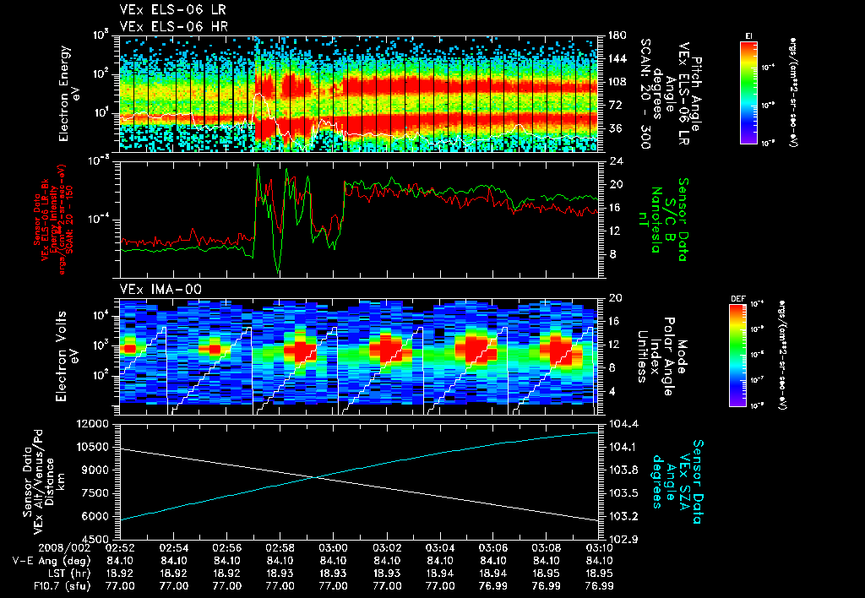Click the '103.8' SZA axis value
Screen dimensions: 865x598
click(623, 470)
